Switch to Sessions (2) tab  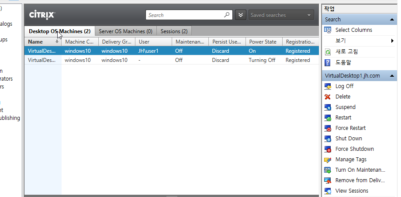174,31
